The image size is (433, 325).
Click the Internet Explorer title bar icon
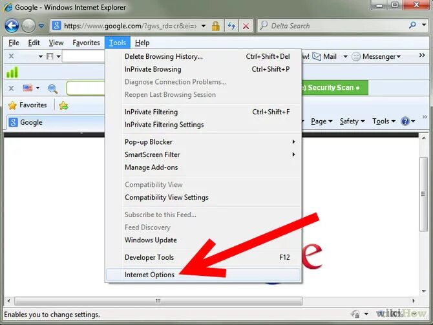8,7
